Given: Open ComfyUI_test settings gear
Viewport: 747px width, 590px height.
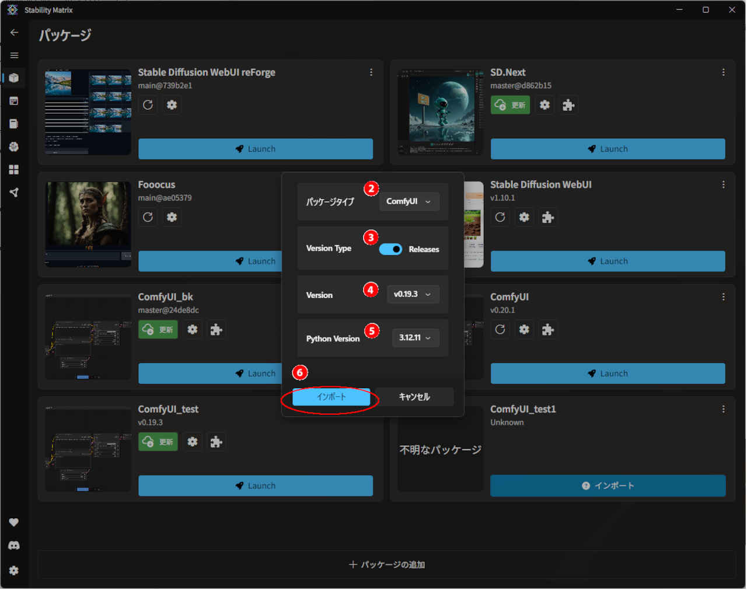Looking at the screenshot, I should (193, 442).
